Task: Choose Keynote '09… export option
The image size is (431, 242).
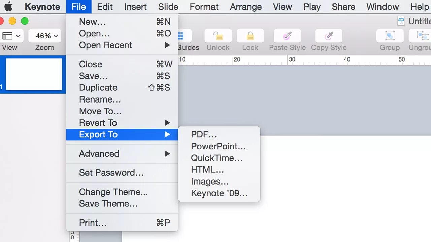Action: point(219,193)
